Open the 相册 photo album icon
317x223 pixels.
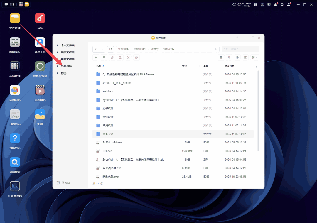[40, 114]
